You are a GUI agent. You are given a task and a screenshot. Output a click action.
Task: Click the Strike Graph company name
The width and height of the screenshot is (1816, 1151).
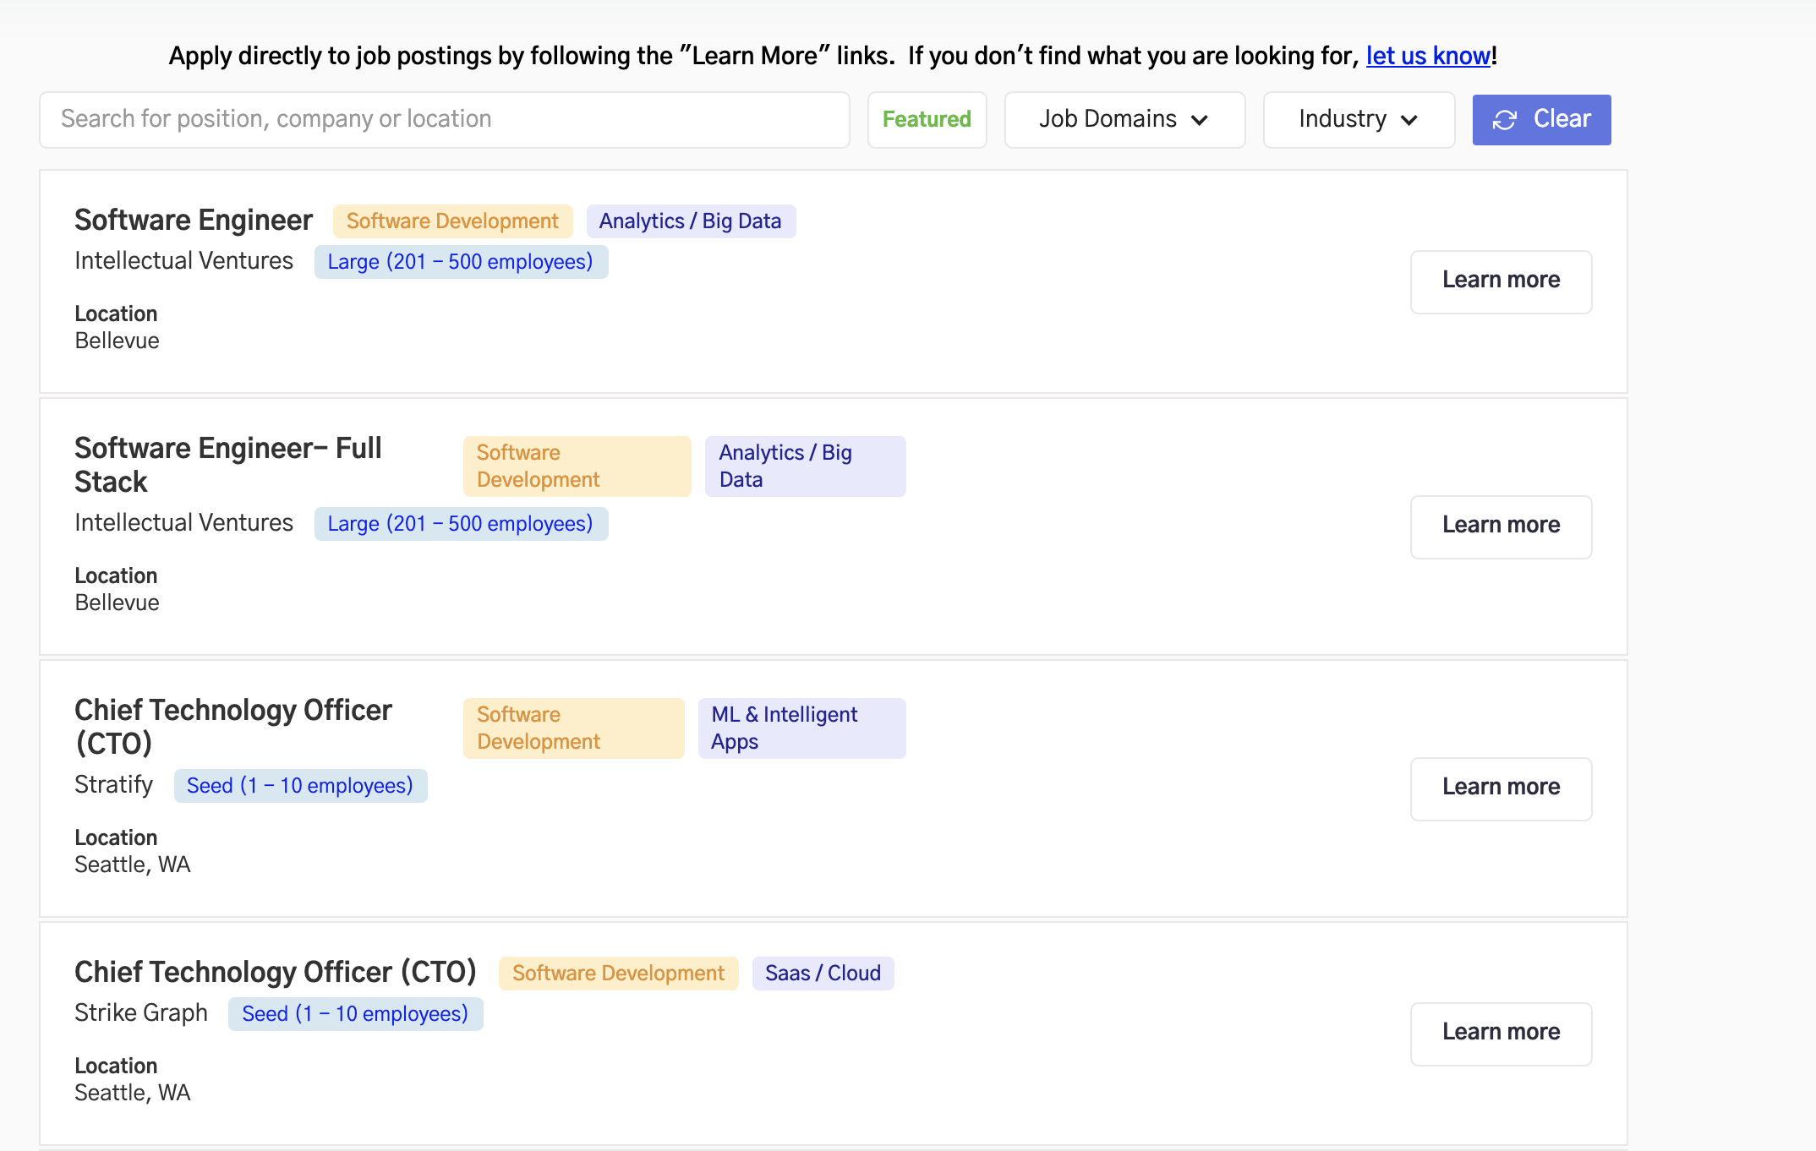click(x=141, y=1013)
